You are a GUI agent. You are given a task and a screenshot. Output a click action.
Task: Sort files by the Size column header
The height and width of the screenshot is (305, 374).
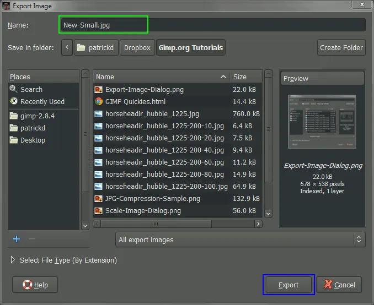(x=246, y=77)
